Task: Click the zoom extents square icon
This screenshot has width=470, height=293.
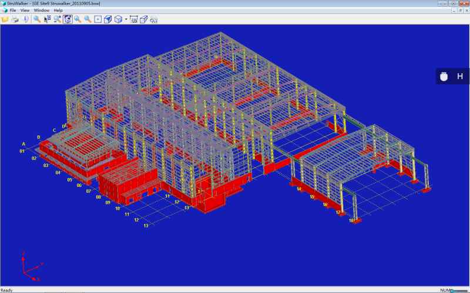Action: 98,19
